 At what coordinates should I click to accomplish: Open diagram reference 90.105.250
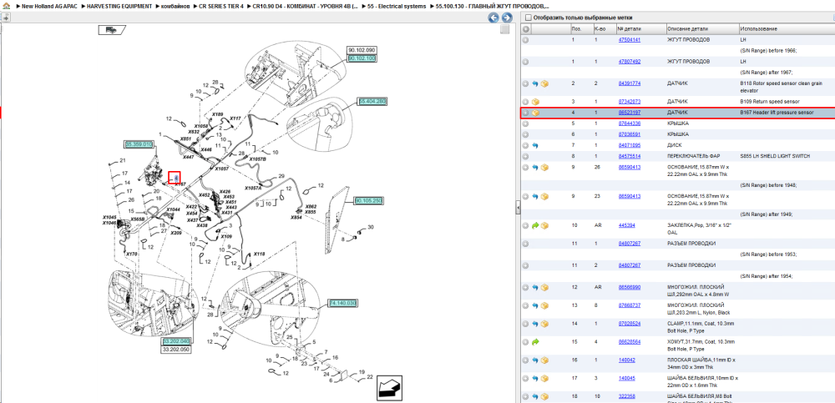tap(368, 201)
